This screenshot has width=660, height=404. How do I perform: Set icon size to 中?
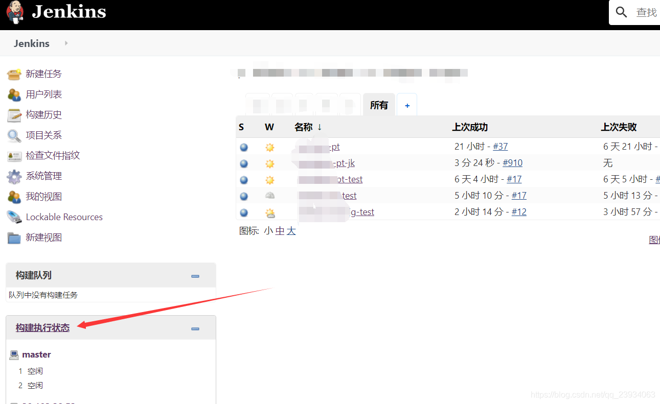(280, 231)
